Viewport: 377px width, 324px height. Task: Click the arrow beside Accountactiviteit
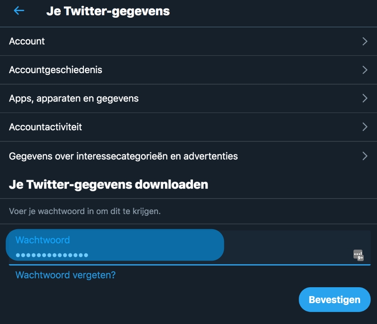pyautogui.click(x=365, y=127)
